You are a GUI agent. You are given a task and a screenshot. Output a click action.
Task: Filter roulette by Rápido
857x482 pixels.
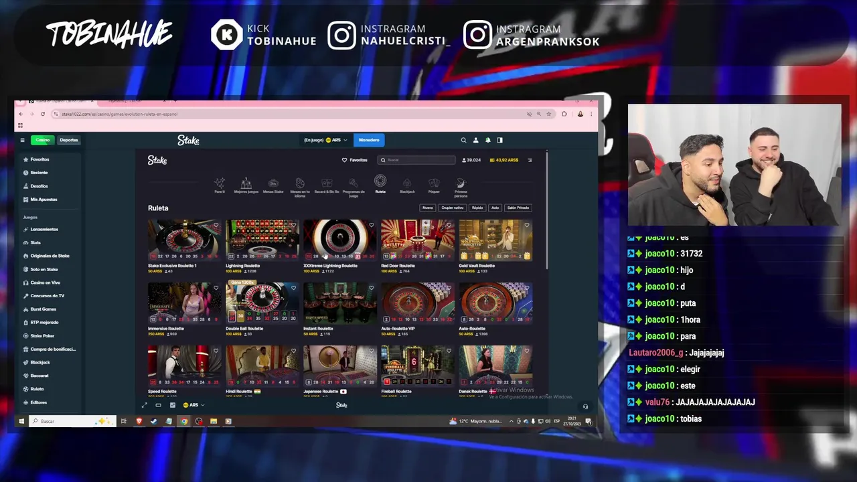(x=477, y=208)
